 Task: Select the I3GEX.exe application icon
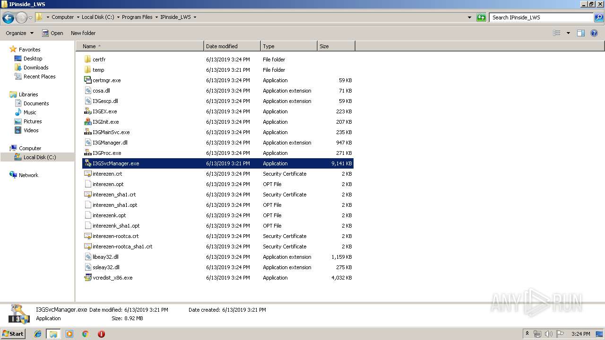coord(87,111)
